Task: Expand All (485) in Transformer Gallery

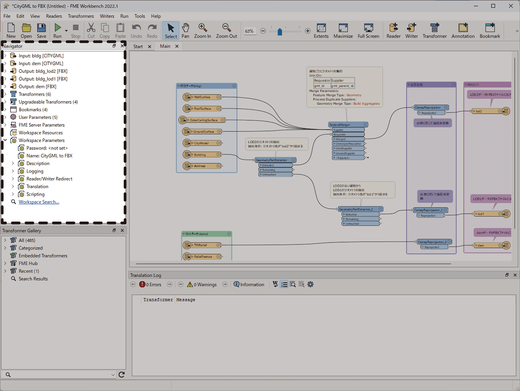Action: tap(5, 240)
